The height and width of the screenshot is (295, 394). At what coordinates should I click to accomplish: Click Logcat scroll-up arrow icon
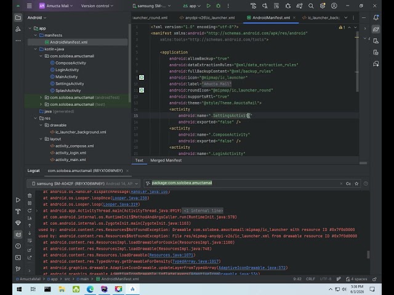click(30, 226)
